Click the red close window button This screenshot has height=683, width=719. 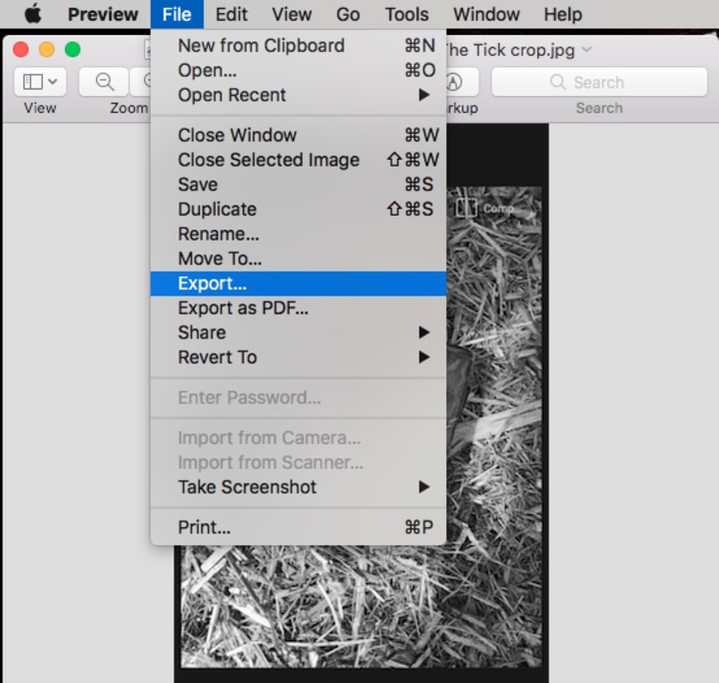coord(21,49)
